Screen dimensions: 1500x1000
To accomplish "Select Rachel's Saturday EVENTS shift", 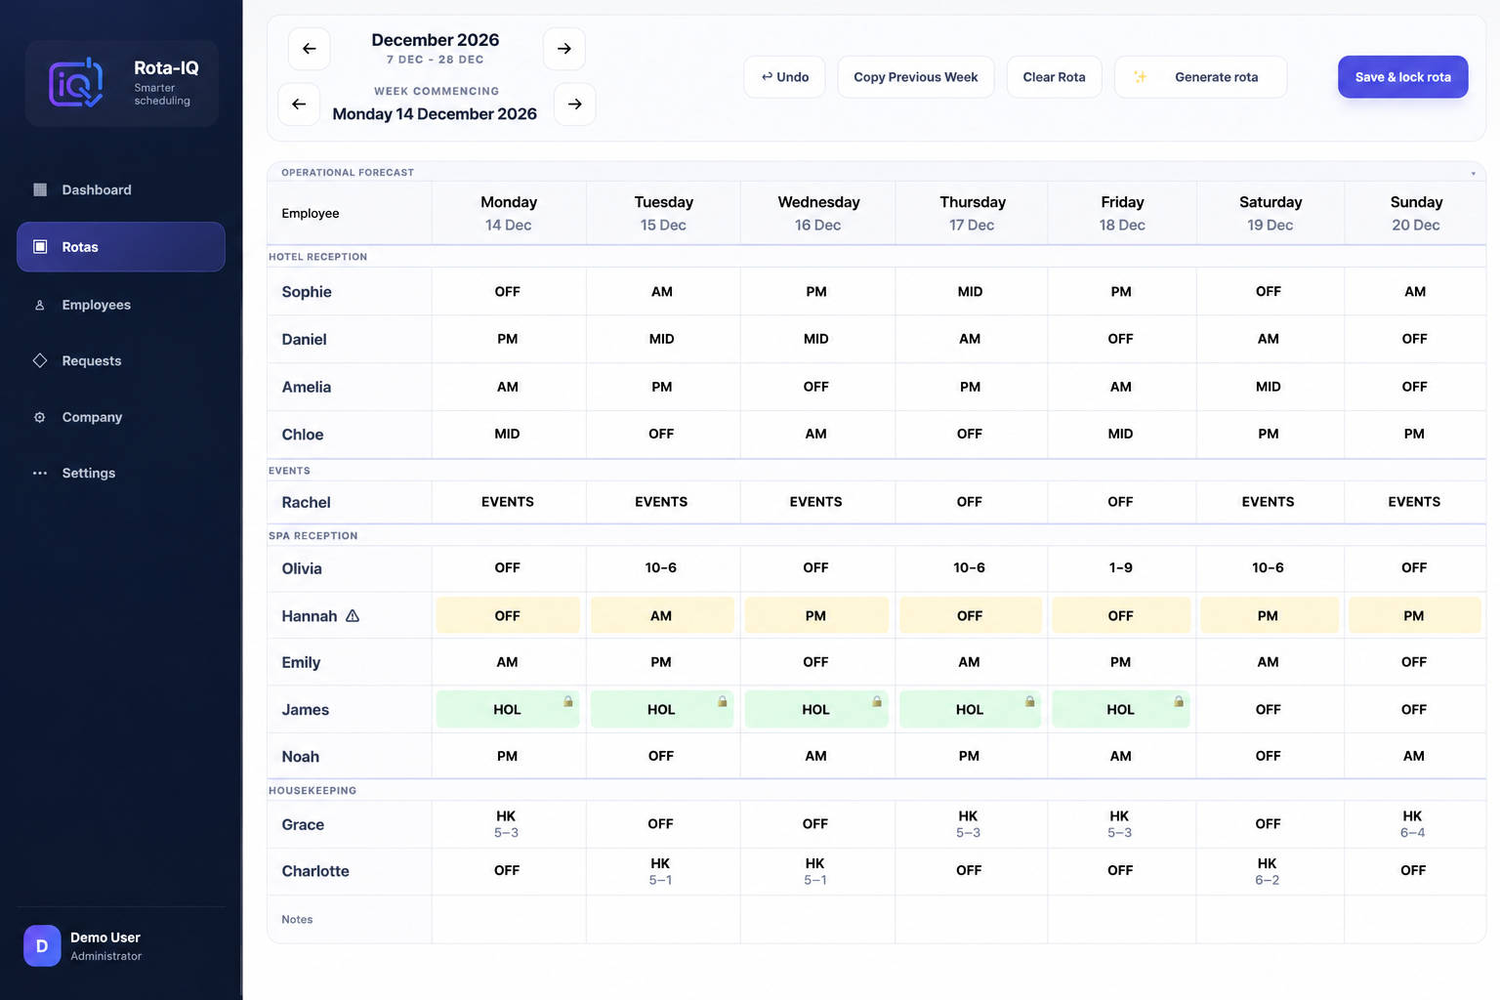I will pos(1270,502).
